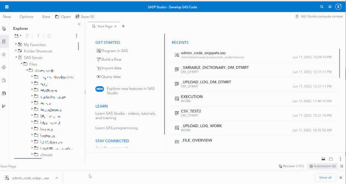Click the upload arrow icon in Explorer

[x=38, y=36]
